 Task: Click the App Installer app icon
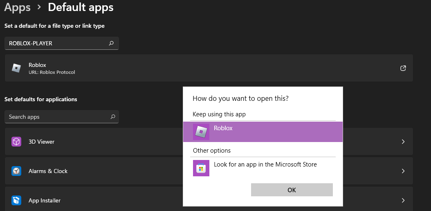[x=16, y=200]
